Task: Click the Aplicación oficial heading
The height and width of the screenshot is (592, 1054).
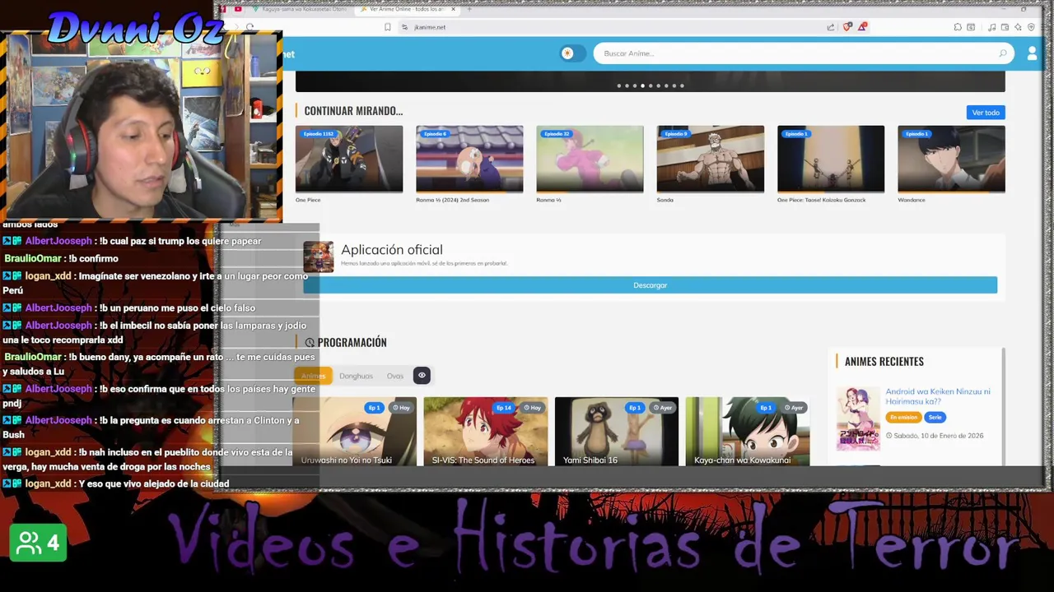Action: point(392,250)
